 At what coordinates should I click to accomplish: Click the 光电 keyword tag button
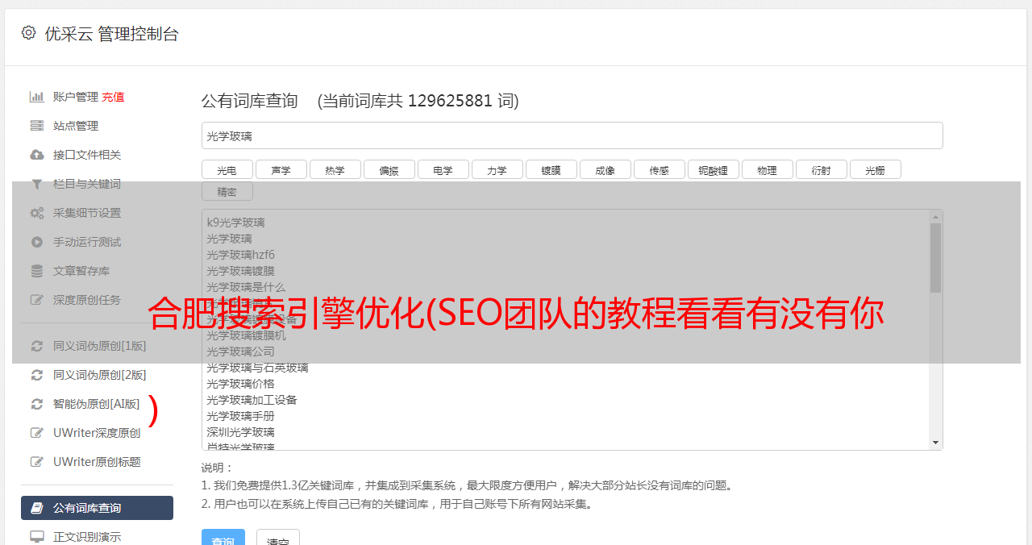(227, 170)
